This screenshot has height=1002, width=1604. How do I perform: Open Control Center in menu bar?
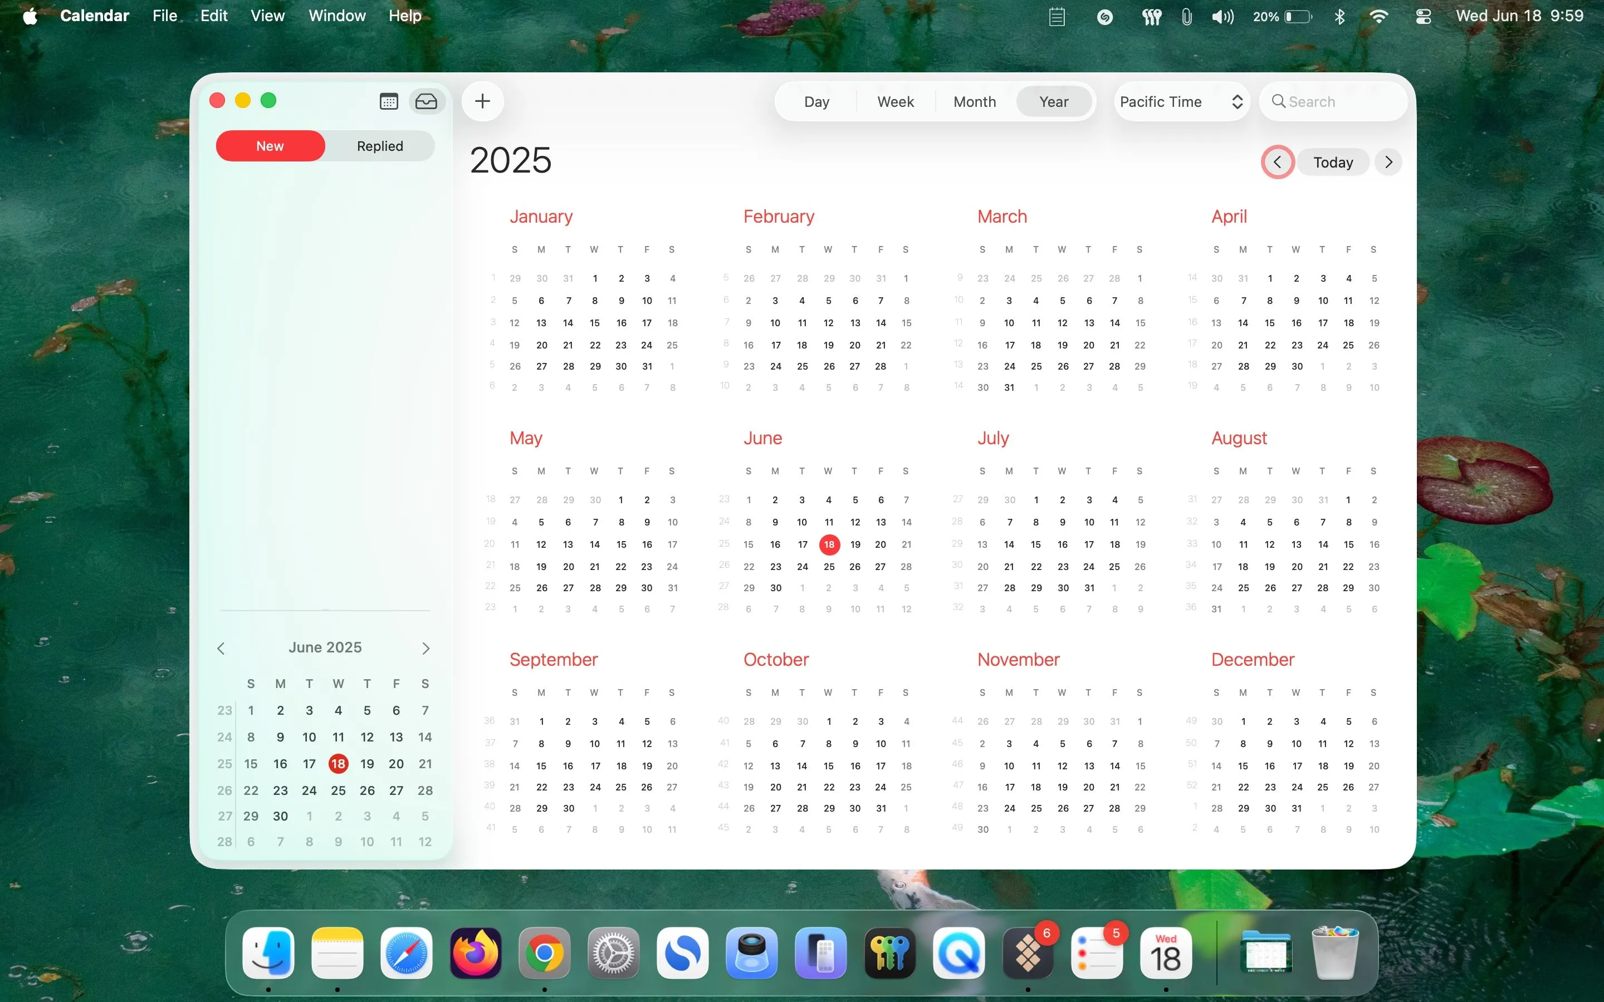[x=1423, y=17]
